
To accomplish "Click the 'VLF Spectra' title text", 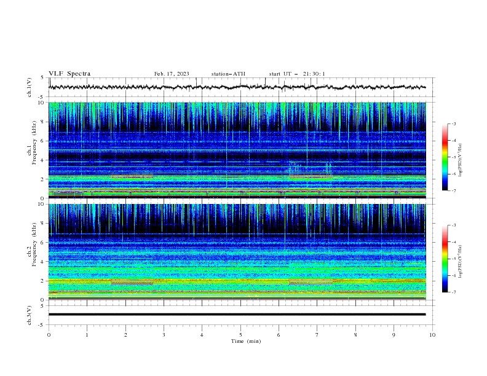I will [69, 74].
